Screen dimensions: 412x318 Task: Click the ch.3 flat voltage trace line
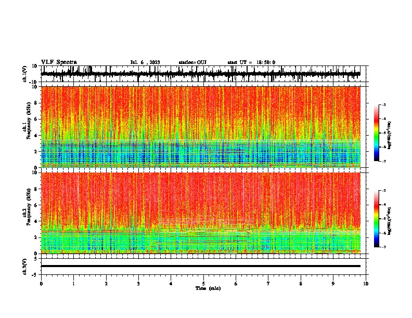point(200,266)
